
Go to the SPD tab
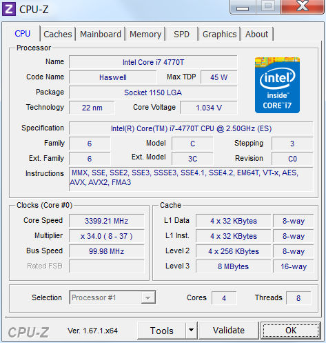(x=181, y=35)
